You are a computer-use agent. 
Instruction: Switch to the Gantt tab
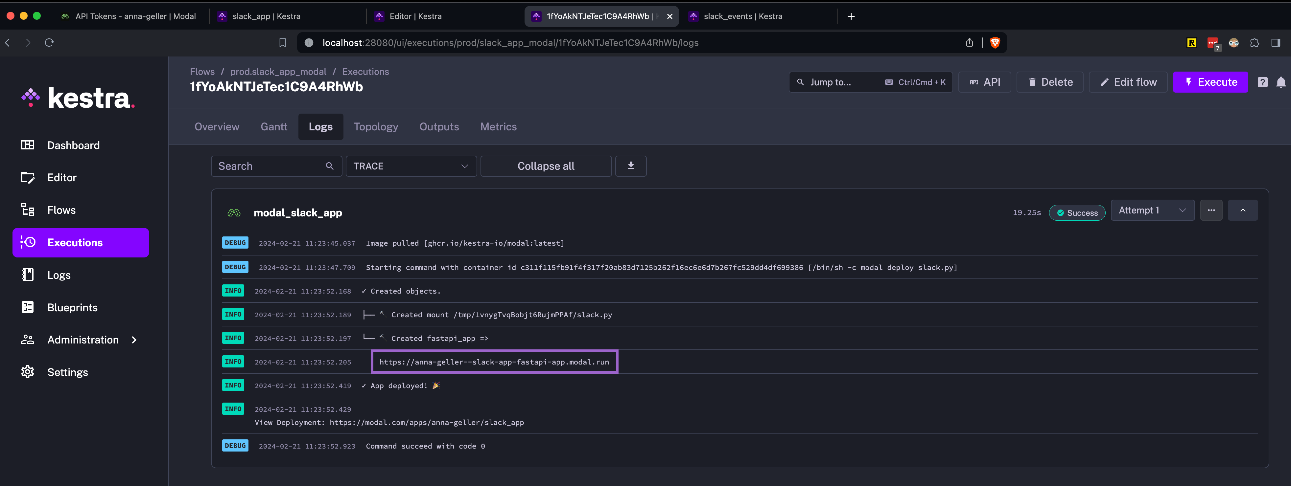[x=274, y=127]
